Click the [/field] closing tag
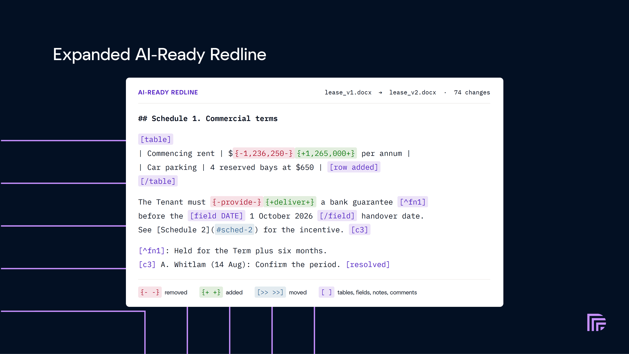629x354 pixels. click(x=337, y=216)
